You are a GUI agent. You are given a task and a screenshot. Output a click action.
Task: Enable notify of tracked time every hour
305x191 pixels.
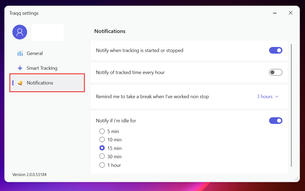click(x=276, y=72)
